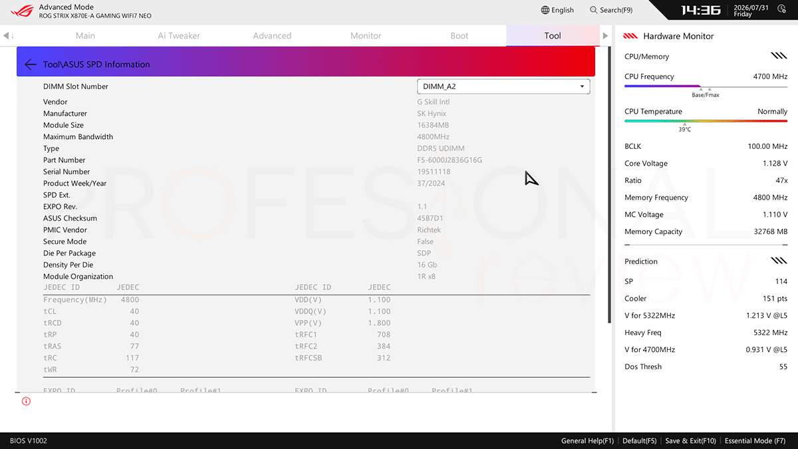This screenshot has height=449, width=798.
Task: Click the Module Size value 16384MB
Action: click(x=433, y=125)
